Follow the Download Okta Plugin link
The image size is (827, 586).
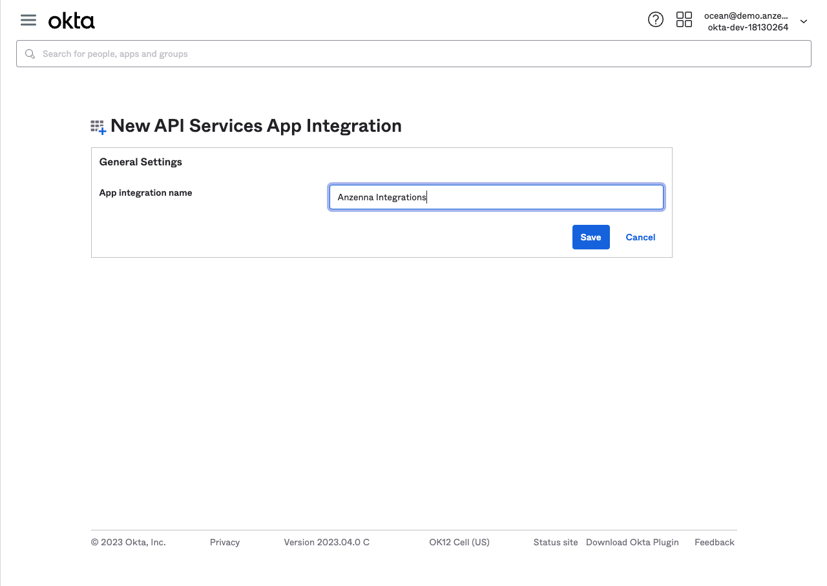[x=632, y=542]
